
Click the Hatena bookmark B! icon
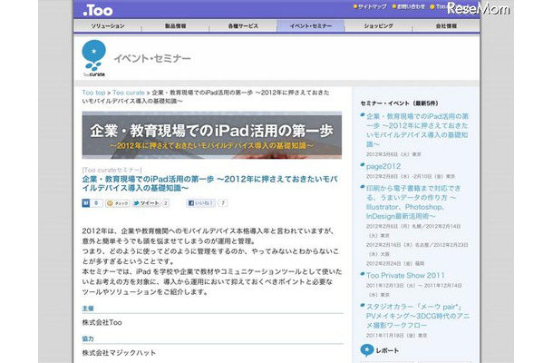click(x=85, y=203)
